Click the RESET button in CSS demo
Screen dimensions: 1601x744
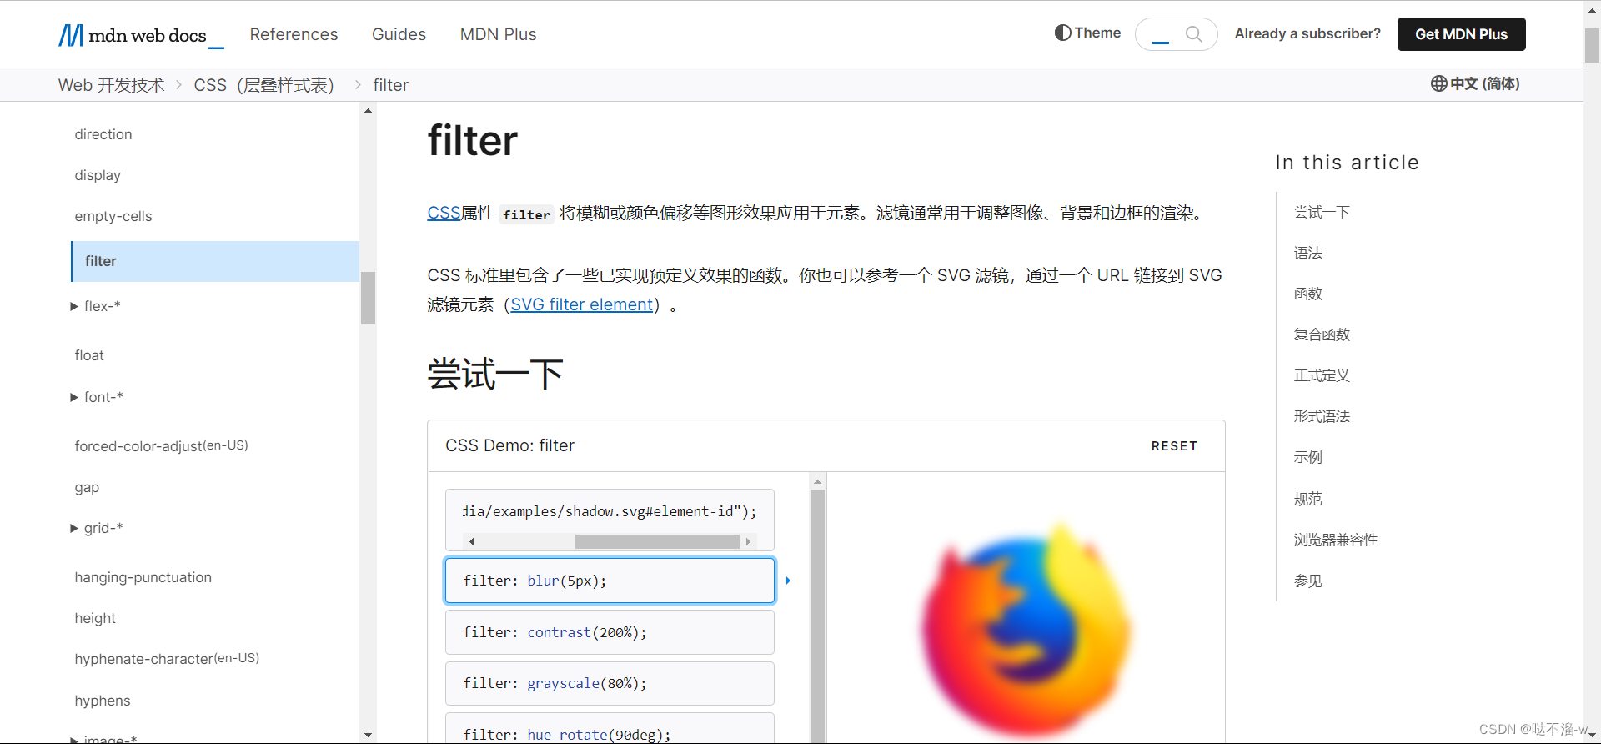pyautogui.click(x=1174, y=446)
